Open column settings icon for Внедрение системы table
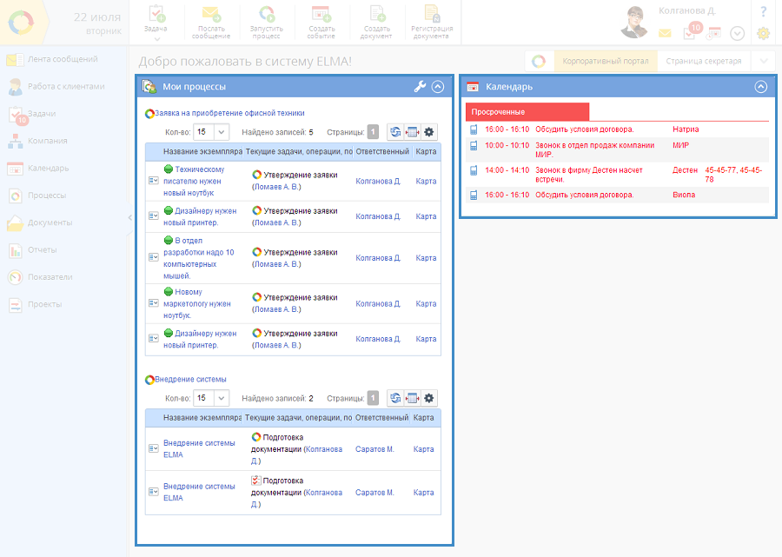Image resolution: width=782 pixels, height=557 pixels. point(413,398)
